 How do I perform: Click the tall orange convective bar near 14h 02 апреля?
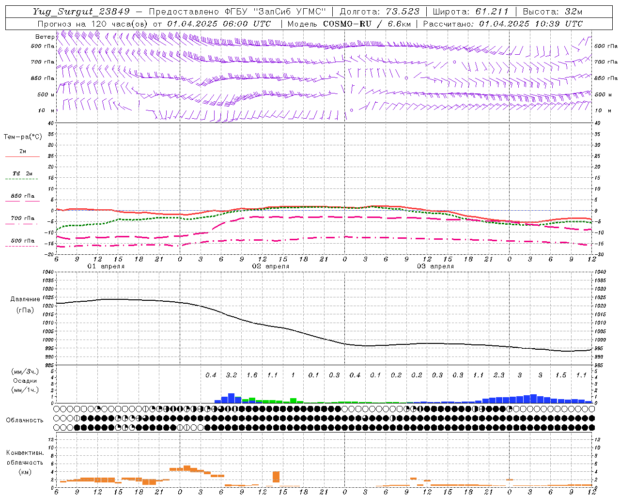276,477
